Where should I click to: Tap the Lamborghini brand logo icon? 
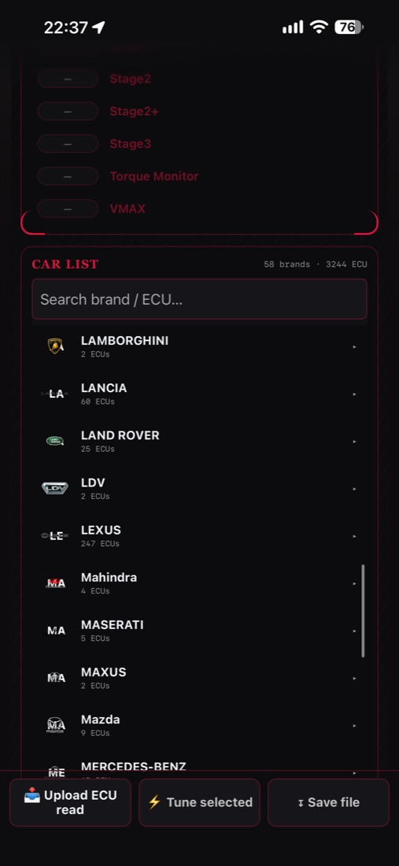tap(56, 346)
